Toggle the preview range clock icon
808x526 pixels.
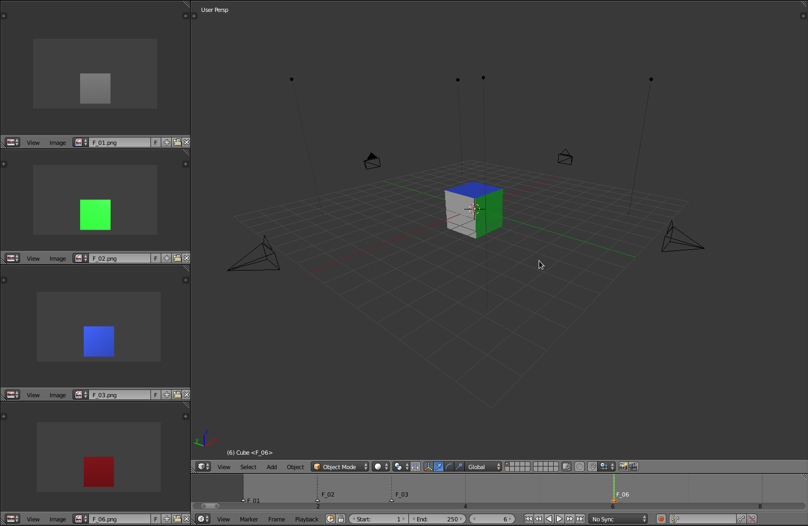[330, 519]
